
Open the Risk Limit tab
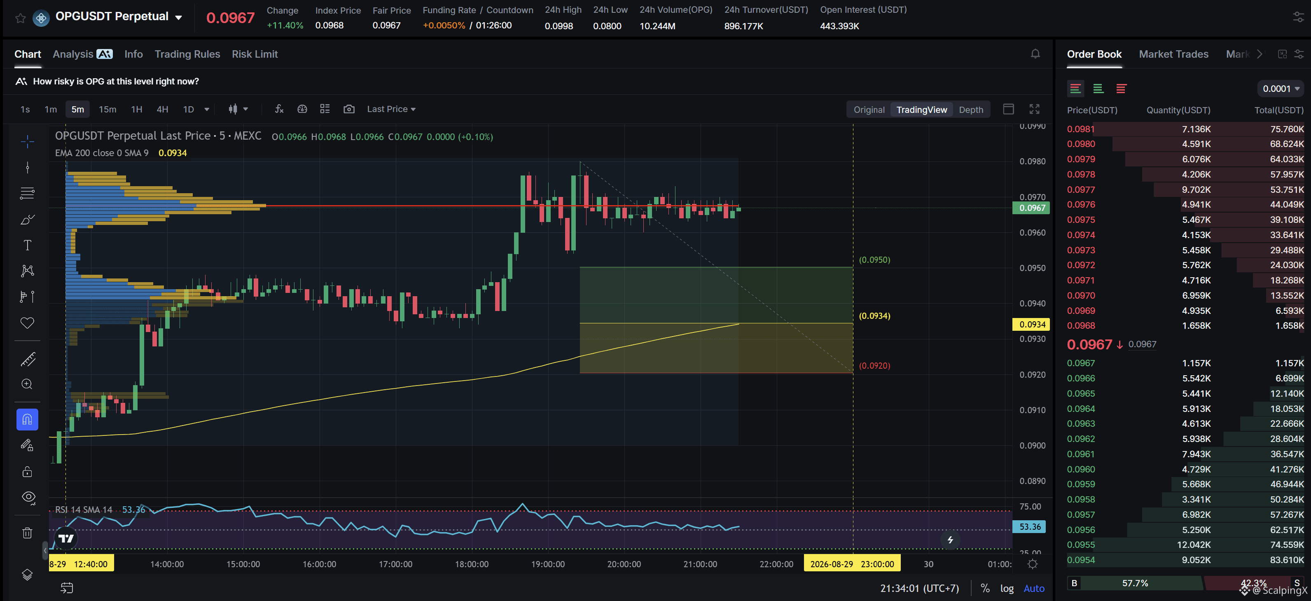click(x=255, y=54)
